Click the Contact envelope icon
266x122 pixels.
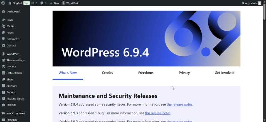(3, 45)
